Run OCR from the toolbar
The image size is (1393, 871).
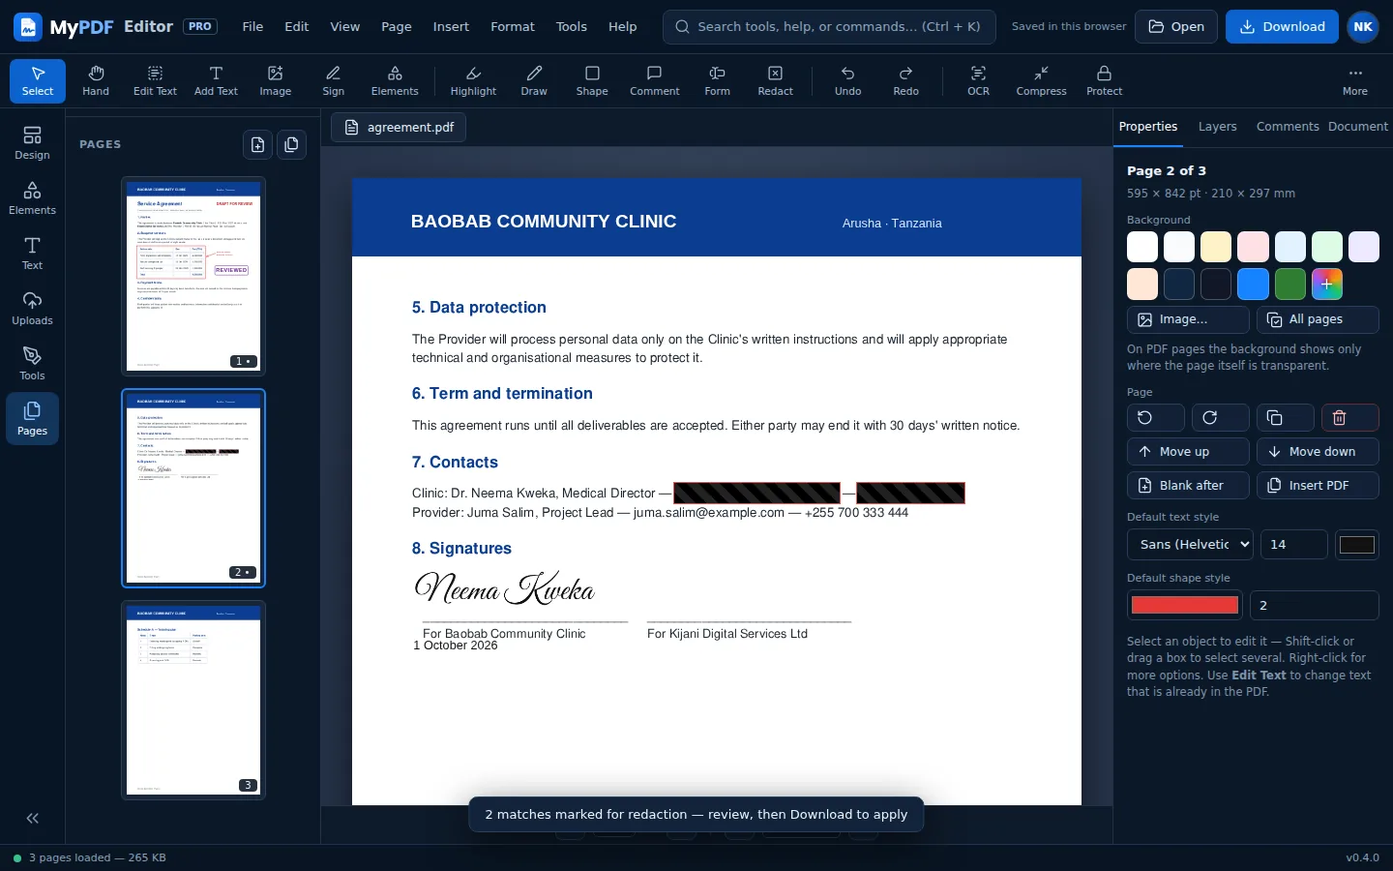[979, 80]
